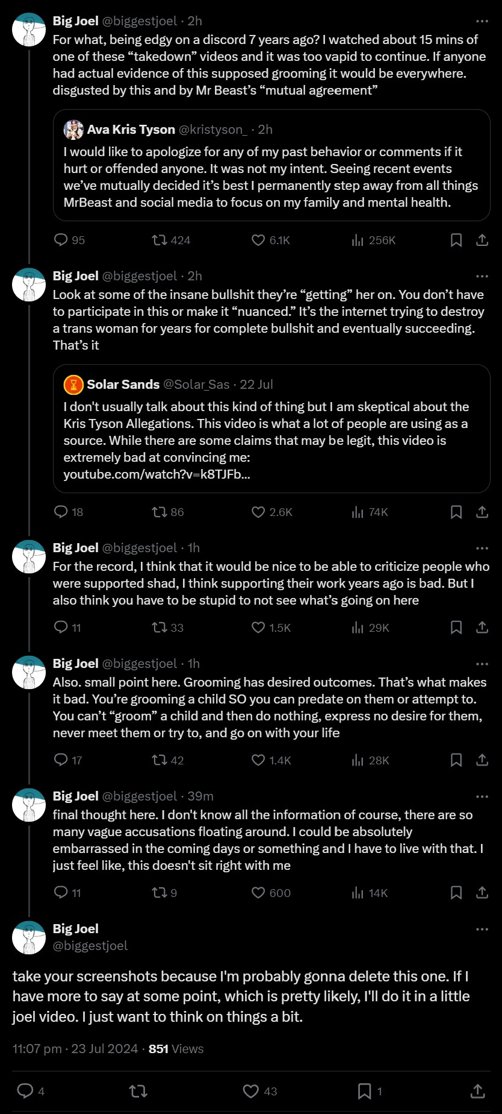Open the youtube.com link in quoted tweet

tap(156, 474)
